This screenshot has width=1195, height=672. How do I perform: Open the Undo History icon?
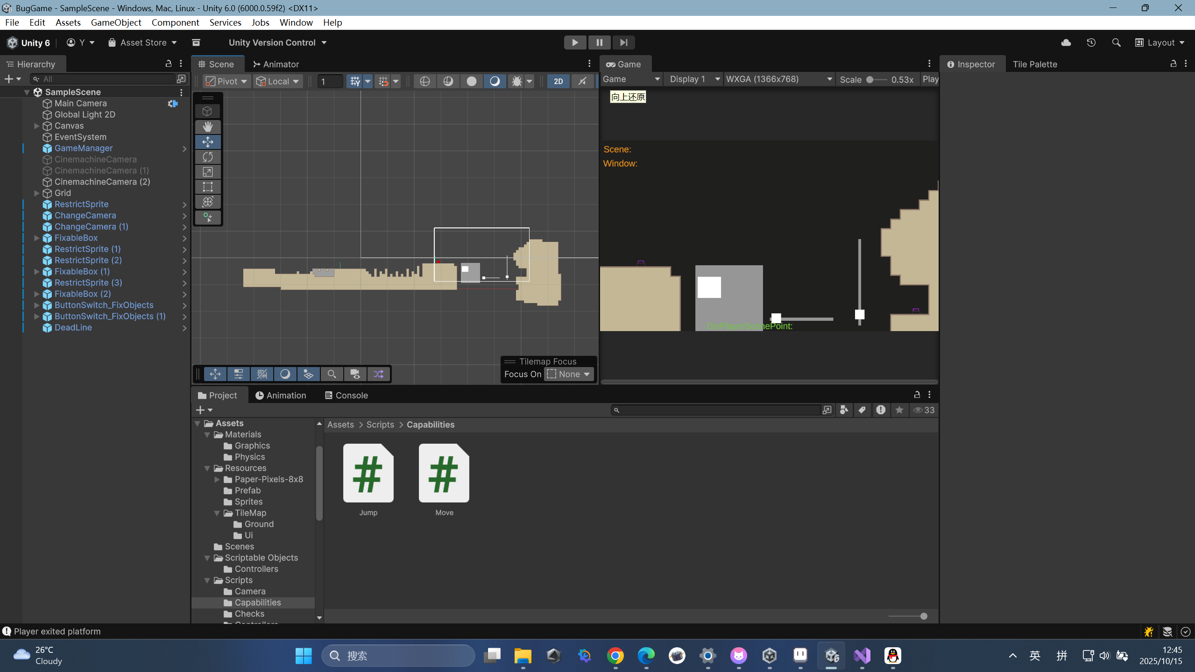click(1091, 42)
